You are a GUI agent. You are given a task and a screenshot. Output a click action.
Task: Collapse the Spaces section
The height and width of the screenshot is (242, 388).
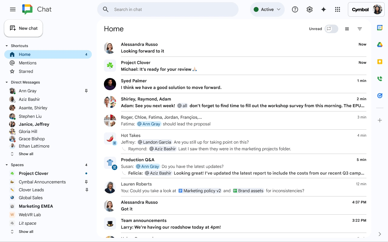[6, 165]
